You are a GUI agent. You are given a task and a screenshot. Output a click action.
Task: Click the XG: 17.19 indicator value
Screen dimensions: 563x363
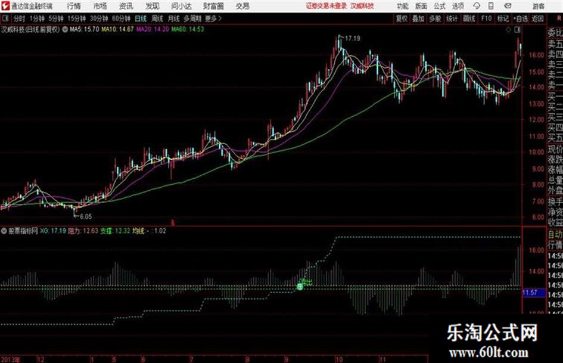point(53,231)
